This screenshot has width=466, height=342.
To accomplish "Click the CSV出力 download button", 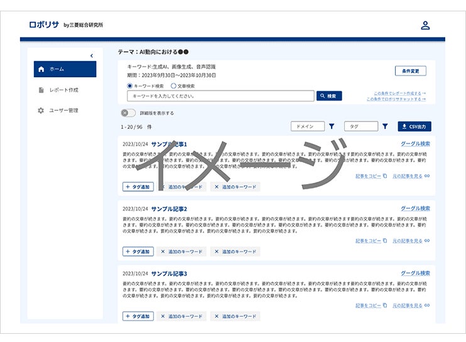I will (x=415, y=126).
